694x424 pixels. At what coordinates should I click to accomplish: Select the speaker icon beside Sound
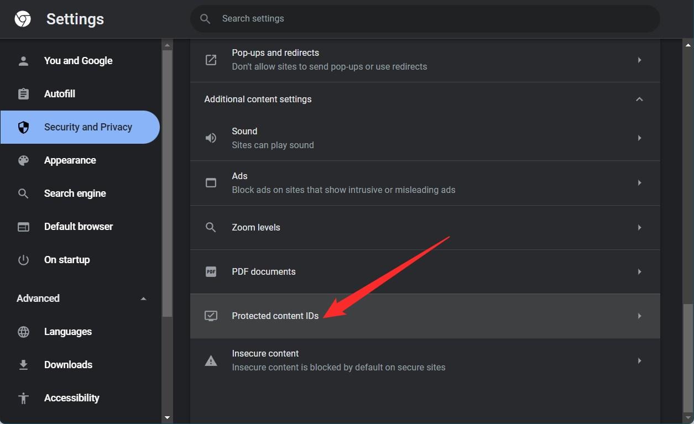pyautogui.click(x=211, y=138)
